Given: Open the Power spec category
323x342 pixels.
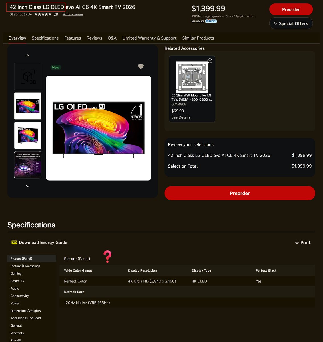Looking at the screenshot, I should click(x=15, y=303).
